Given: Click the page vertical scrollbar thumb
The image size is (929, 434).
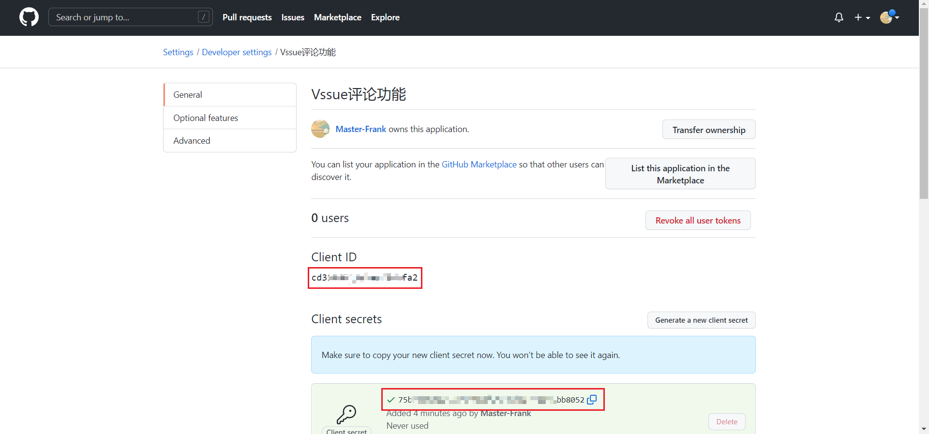Looking at the screenshot, I should 924,103.
